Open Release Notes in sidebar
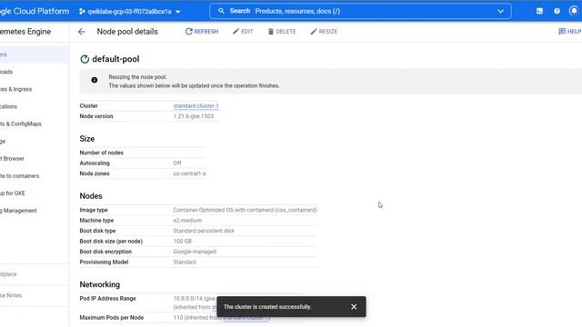Screen dimensions: 582x327 (11, 295)
